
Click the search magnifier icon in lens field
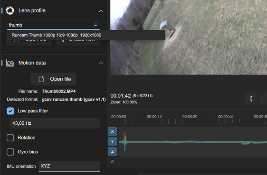click(x=95, y=25)
